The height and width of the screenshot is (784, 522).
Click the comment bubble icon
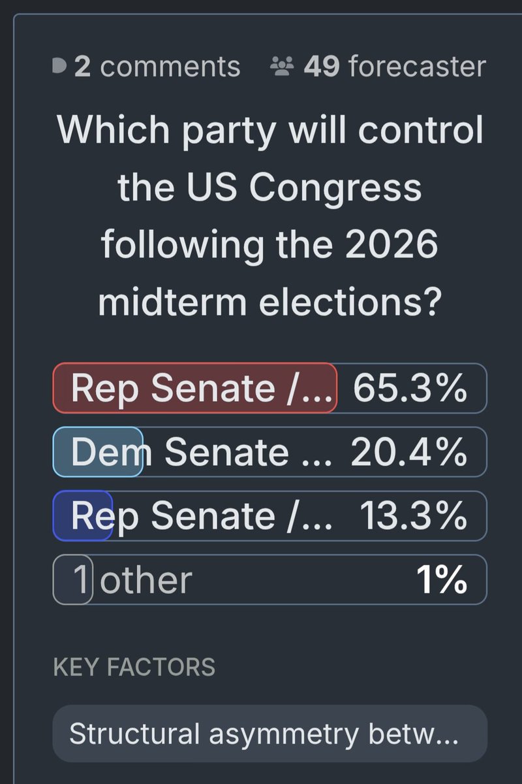[x=59, y=66]
